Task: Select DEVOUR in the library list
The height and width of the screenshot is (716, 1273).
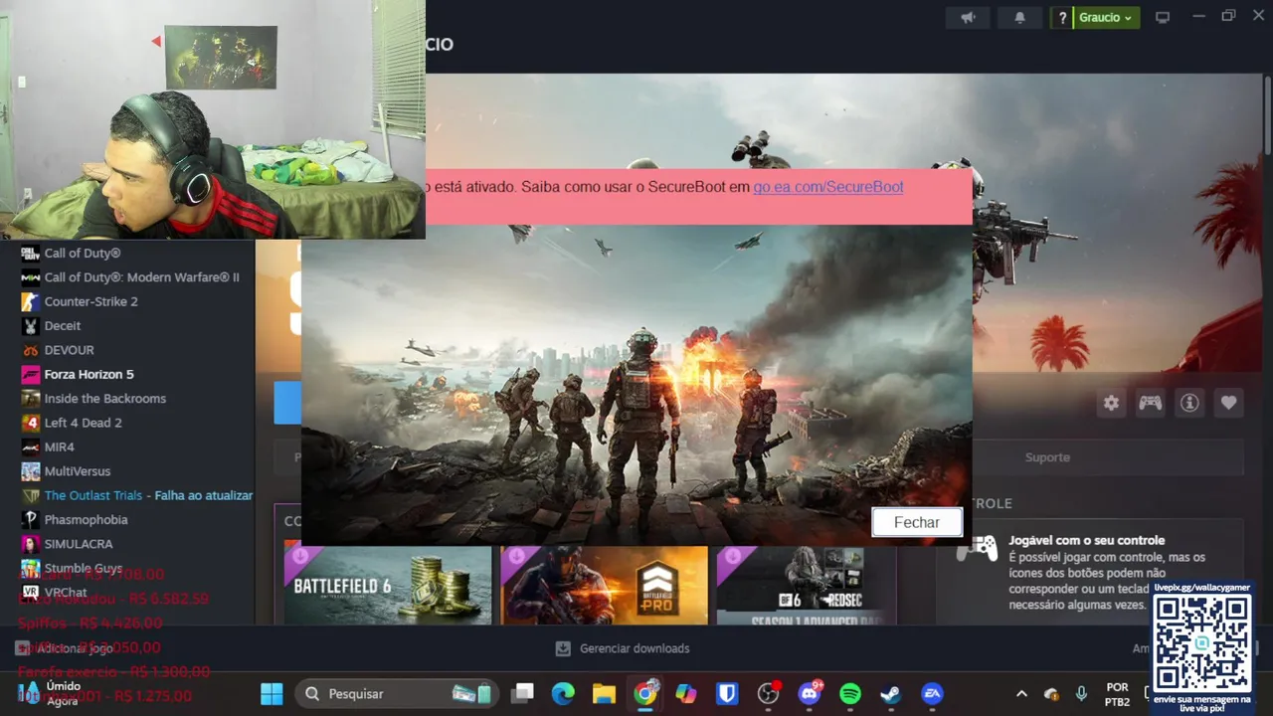Action: tap(69, 350)
